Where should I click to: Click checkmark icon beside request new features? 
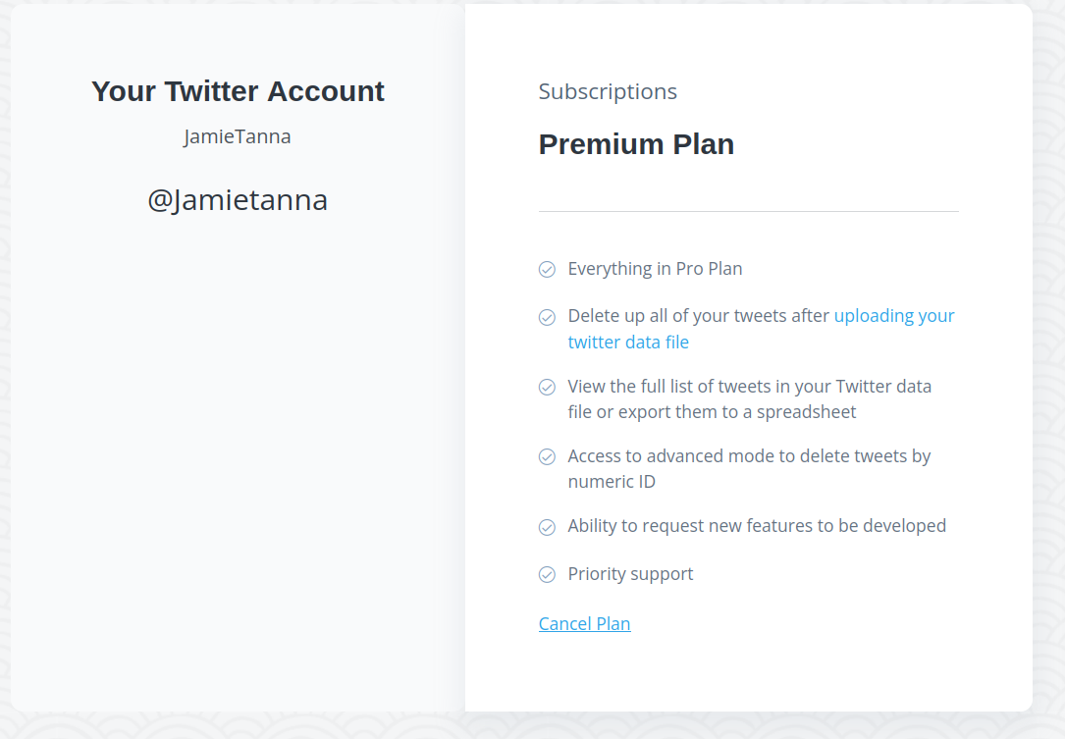[547, 527]
